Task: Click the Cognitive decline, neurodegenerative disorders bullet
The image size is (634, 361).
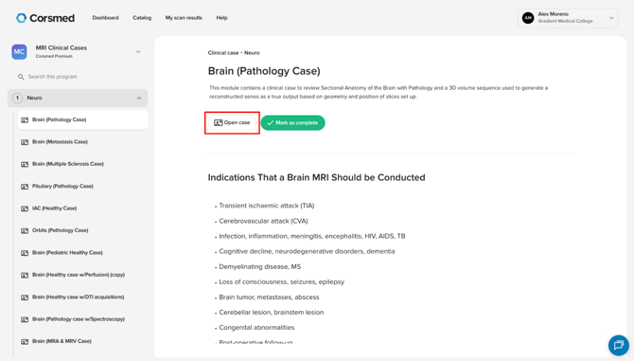Action: click(307, 251)
